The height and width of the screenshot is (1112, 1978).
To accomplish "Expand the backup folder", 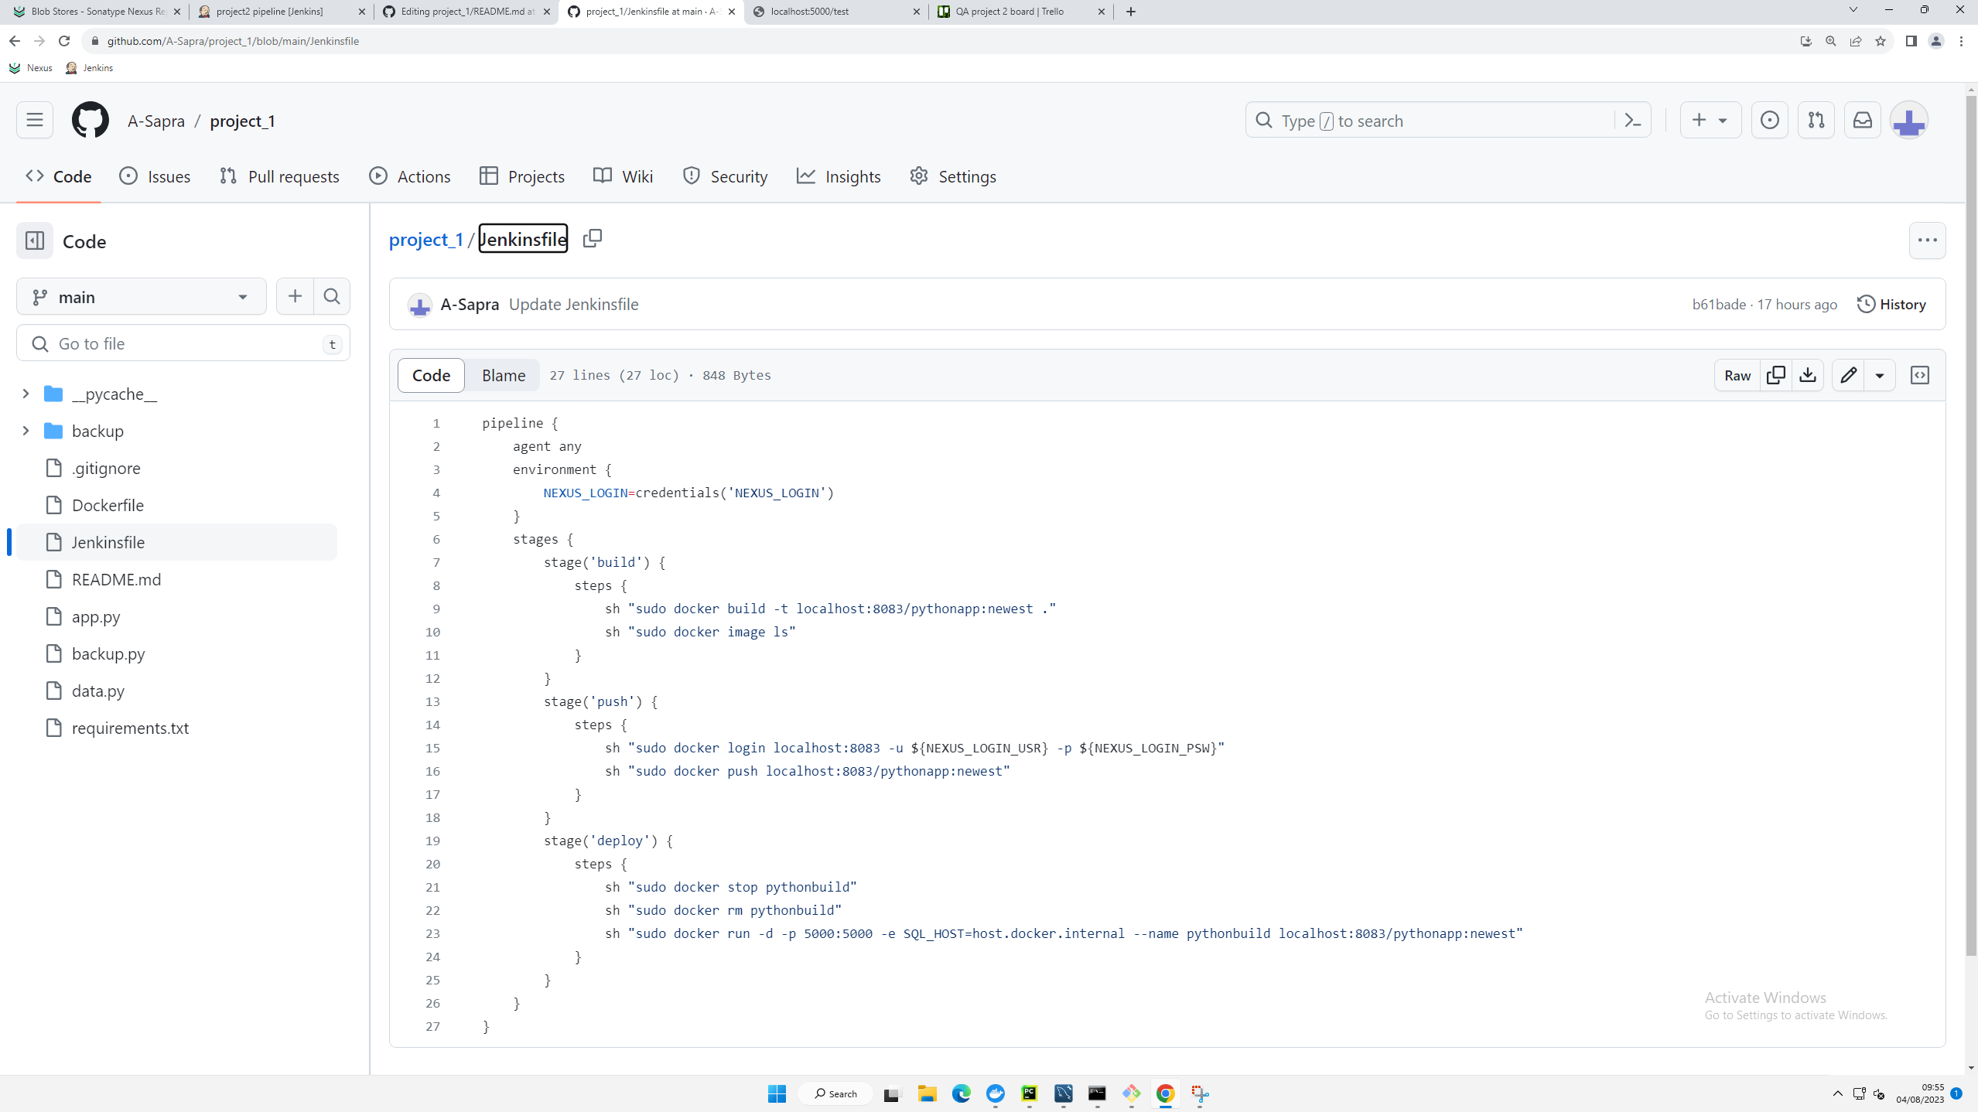I will [x=26, y=431].
